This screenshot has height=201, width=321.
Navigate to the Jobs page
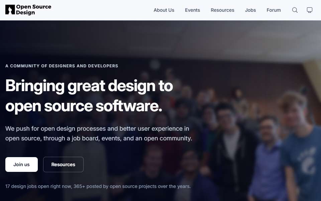(x=250, y=10)
